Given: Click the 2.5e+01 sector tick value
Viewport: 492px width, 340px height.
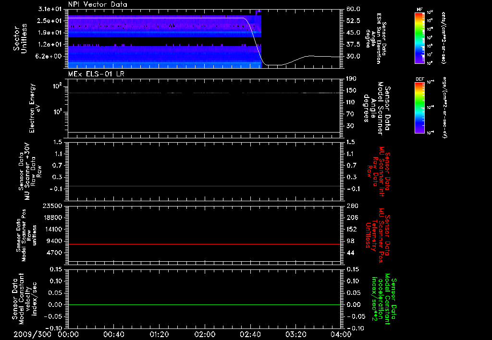Looking at the screenshot, I should (49, 21).
